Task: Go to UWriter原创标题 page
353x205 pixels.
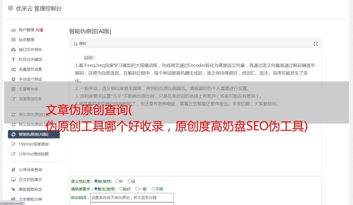Action: (x=34, y=154)
